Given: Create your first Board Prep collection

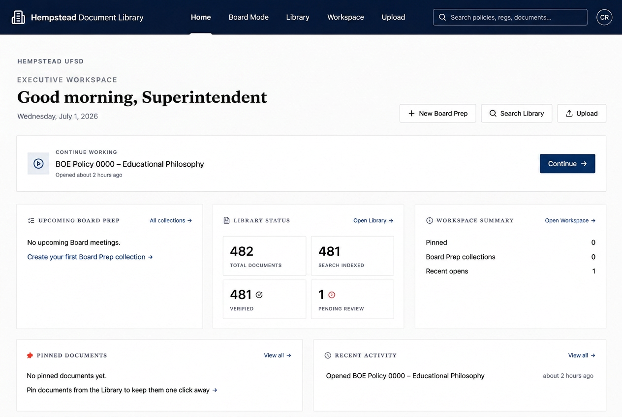Looking at the screenshot, I should [90, 257].
